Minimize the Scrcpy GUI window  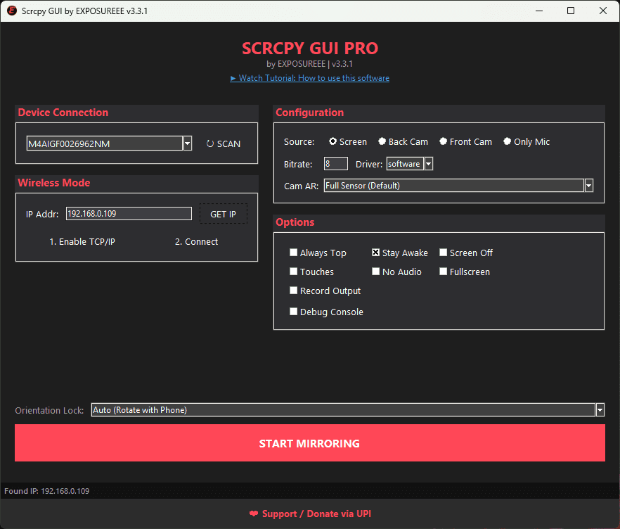[538, 11]
